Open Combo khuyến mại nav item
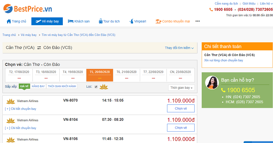This screenshot has height=143, width=273. click(173, 21)
